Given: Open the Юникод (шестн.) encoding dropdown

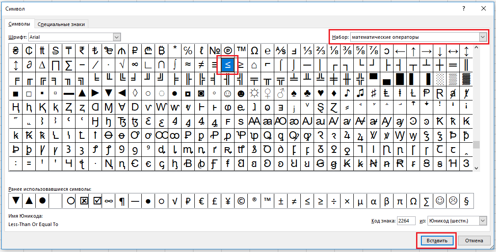Looking at the screenshot, I should tap(482, 220).
